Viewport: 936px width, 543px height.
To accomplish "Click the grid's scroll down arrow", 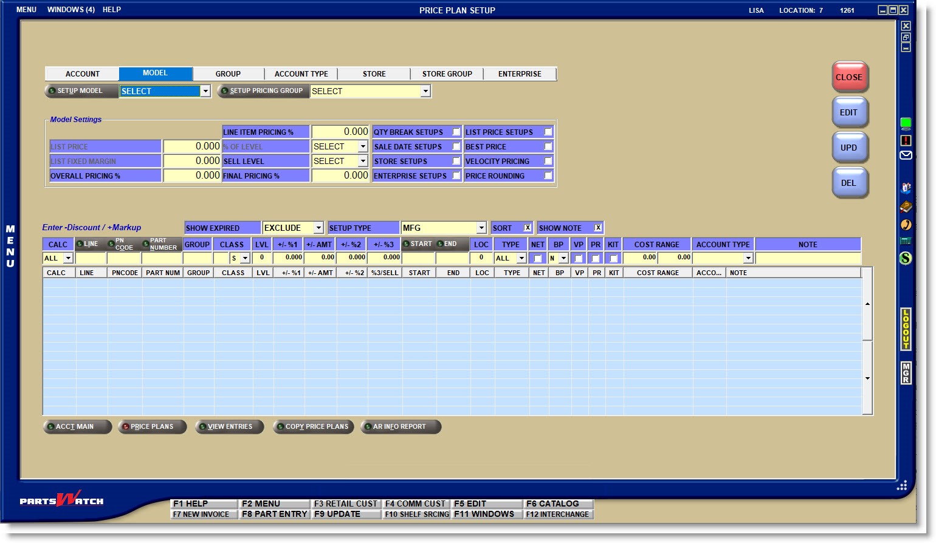I will pos(867,378).
